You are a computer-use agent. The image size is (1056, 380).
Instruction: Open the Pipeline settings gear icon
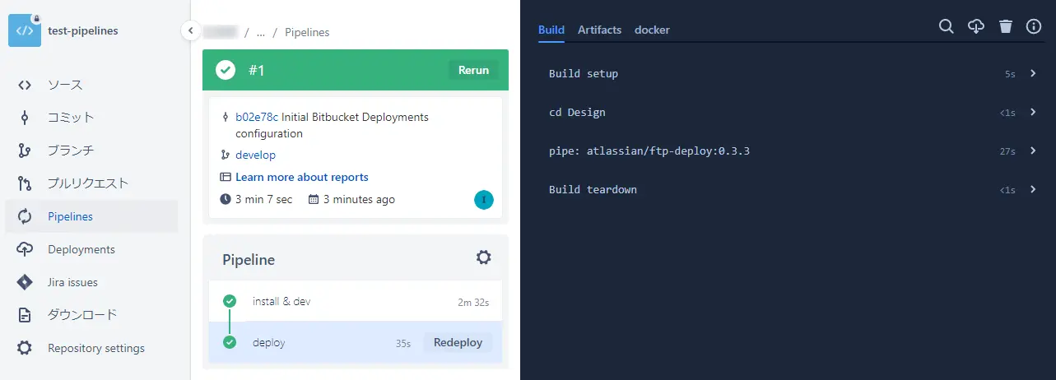pyautogui.click(x=484, y=257)
